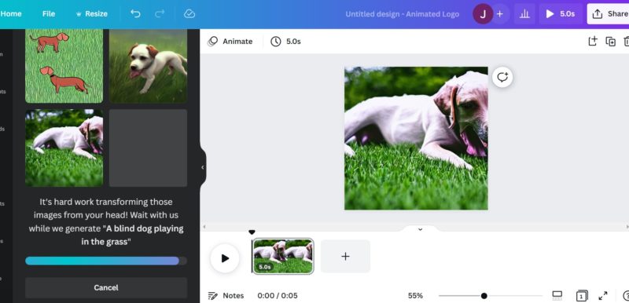Open the File menu

(x=49, y=13)
